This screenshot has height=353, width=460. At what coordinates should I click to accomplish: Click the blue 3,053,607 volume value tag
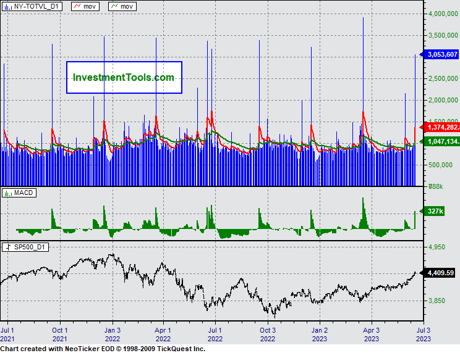click(441, 55)
